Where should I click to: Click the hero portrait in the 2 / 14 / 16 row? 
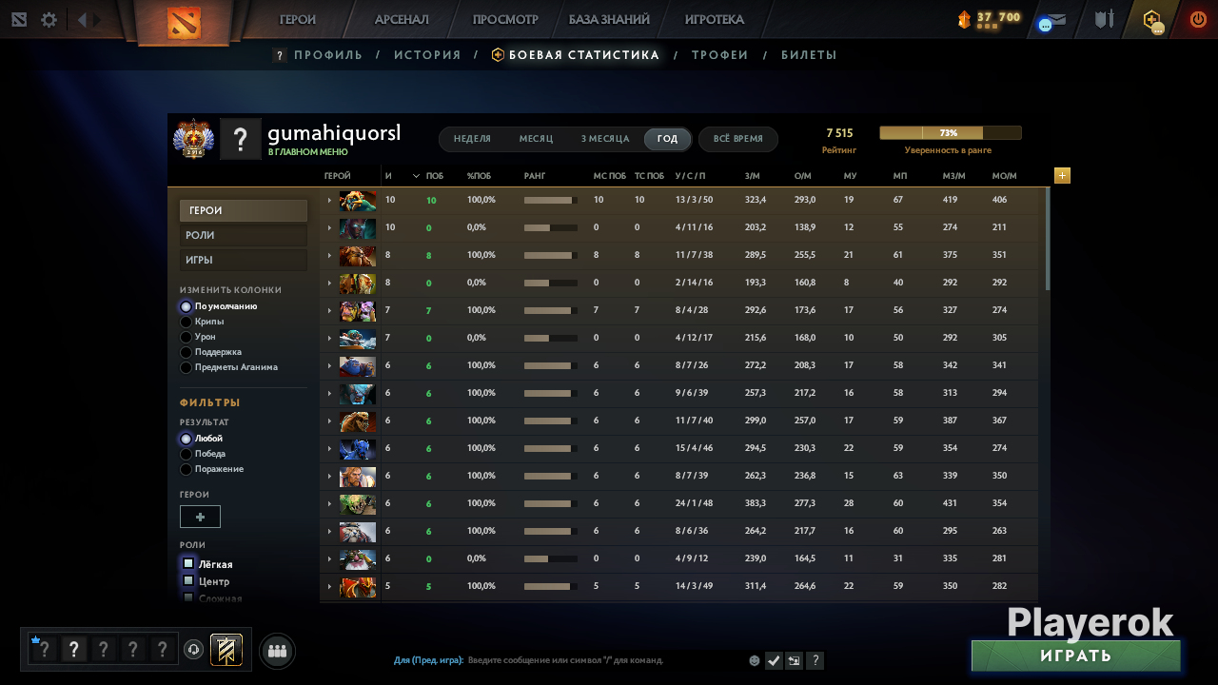click(358, 284)
